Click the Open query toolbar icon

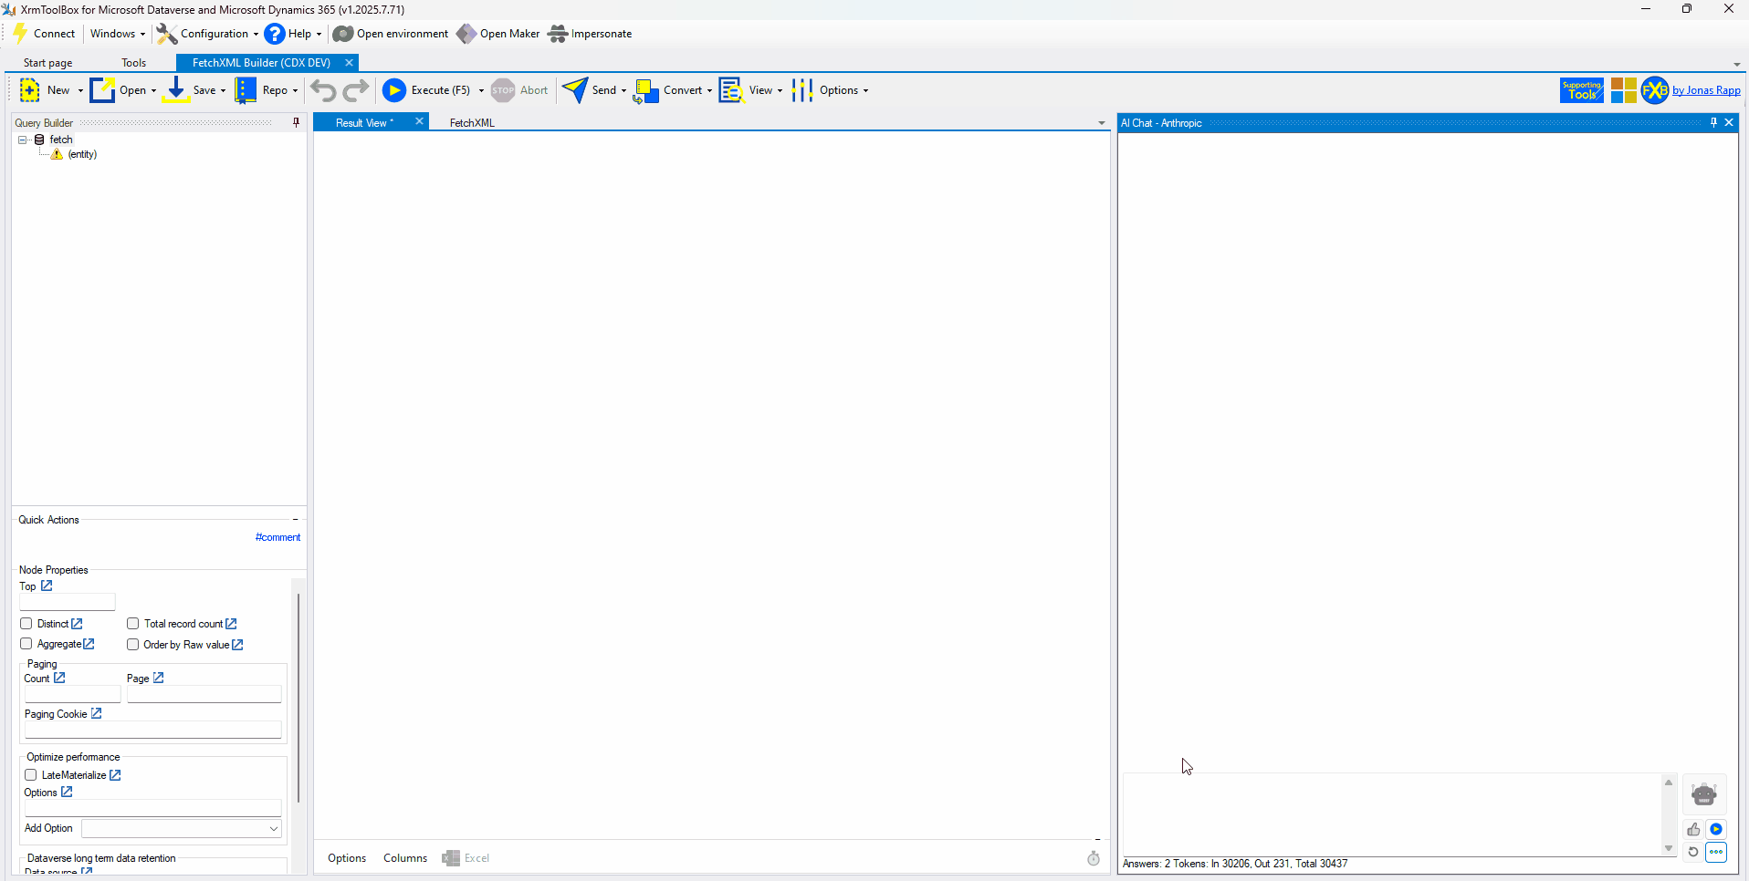point(102,90)
